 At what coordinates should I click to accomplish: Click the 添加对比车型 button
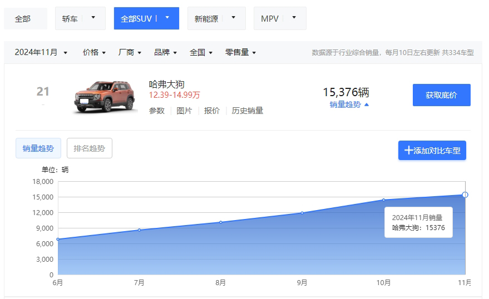[x=432, y=151]
